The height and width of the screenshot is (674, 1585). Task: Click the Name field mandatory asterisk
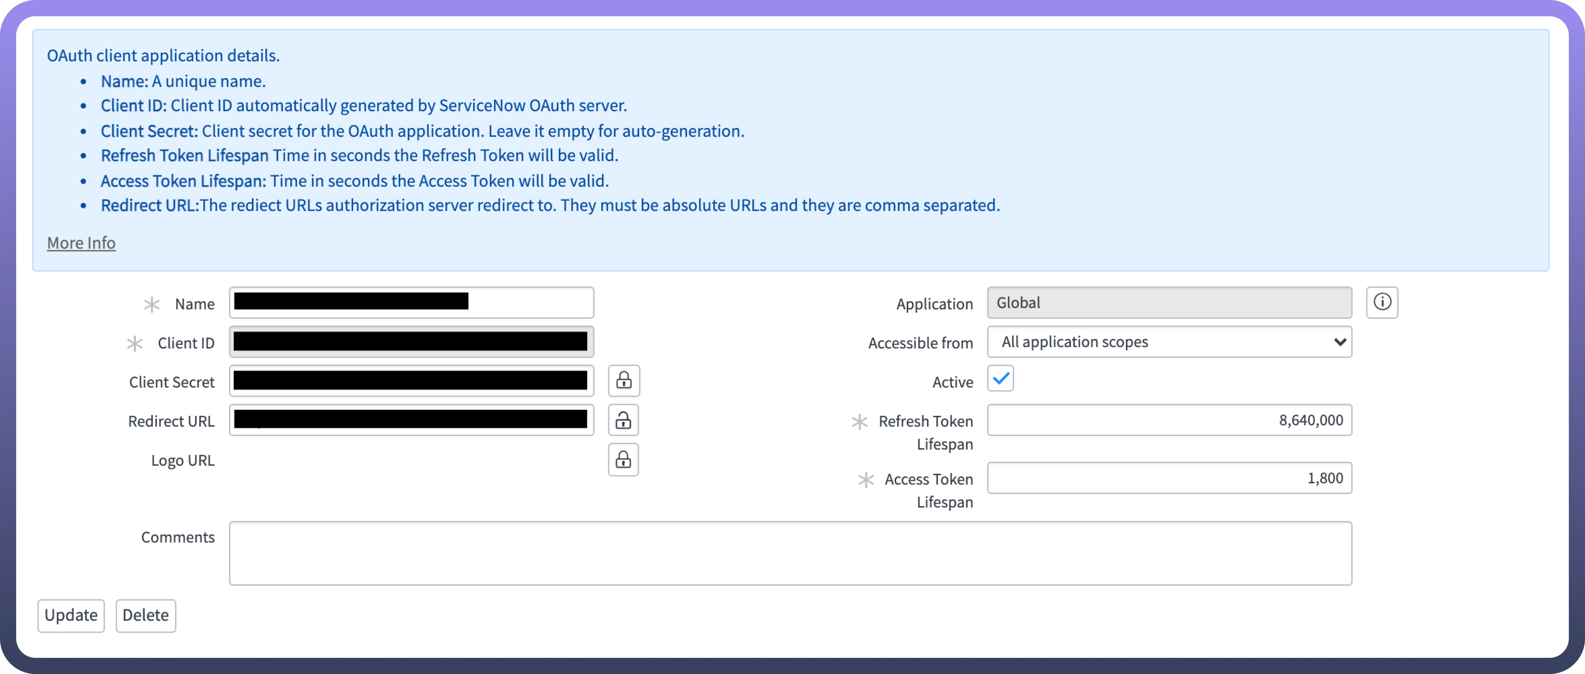click(151, 304)
